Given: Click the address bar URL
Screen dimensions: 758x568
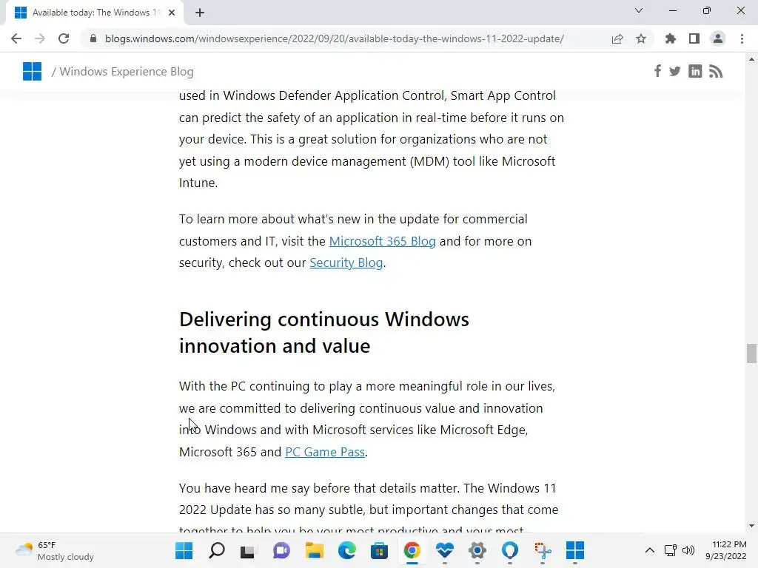Looking at the screenshot, I should (x=334, y=38).
